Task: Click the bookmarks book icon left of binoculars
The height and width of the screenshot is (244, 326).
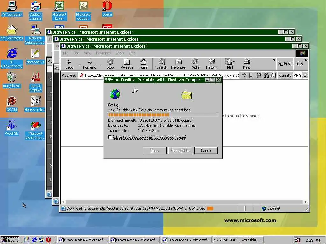Action: 259,75
